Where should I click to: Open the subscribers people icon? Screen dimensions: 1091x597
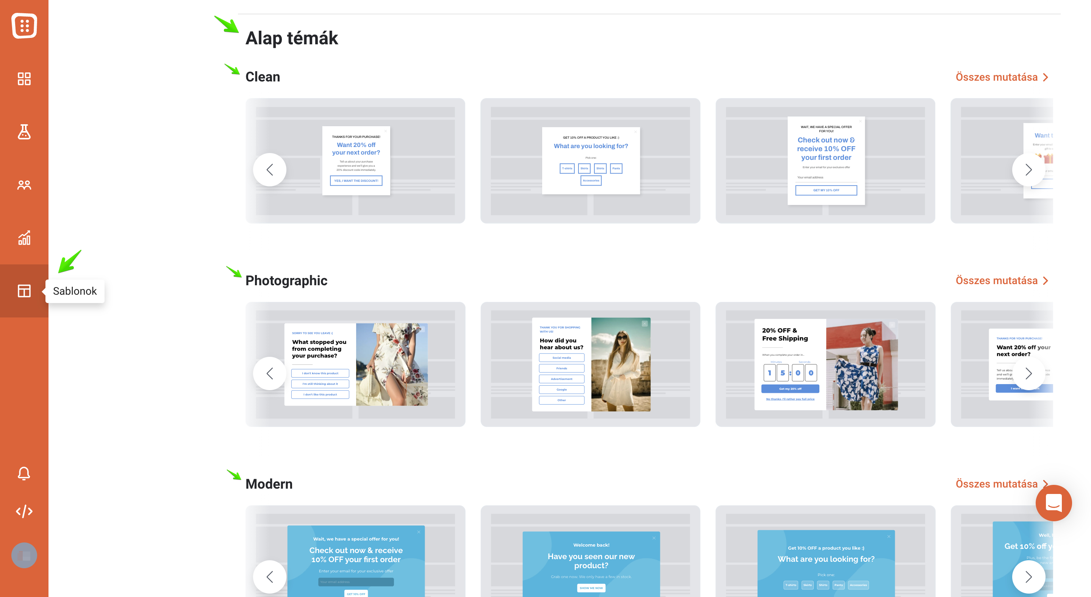pos(24,185)
